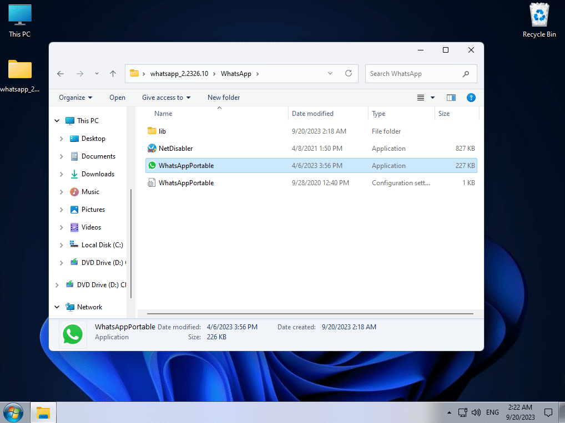Go up one folder level with the up arrow

pyautogui.click(x=113, y=74)
